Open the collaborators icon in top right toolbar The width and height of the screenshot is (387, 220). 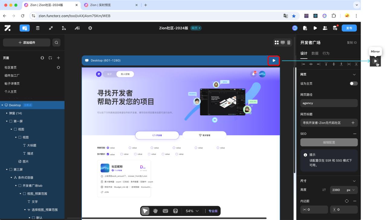325,28
